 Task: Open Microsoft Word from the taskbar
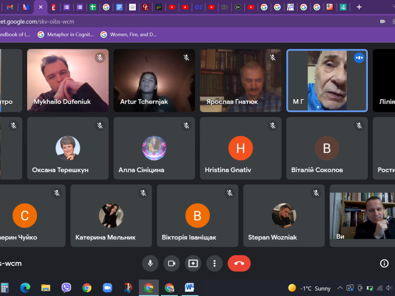point(190,288)
